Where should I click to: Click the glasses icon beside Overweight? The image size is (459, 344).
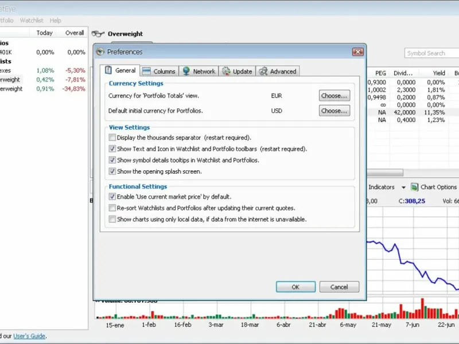pos(98,34)
